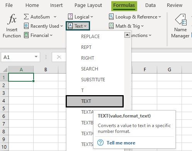Expand the AutoSum dropdown arrow
192x151 pixels.
point(55,17)
